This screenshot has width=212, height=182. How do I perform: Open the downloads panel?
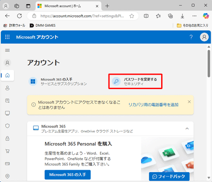pos(182,16)
